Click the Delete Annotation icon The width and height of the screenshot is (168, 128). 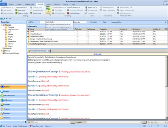pyautogui.click(x=101, y=10)
